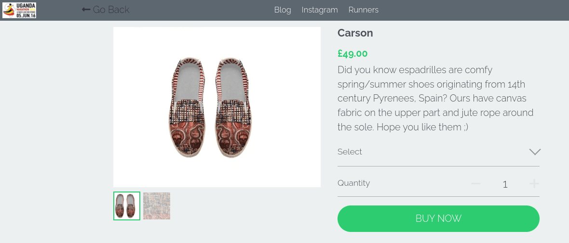Click the Uganda Marathon logo
The width and height of the screenshot is (569, 243).
point(19,10)
